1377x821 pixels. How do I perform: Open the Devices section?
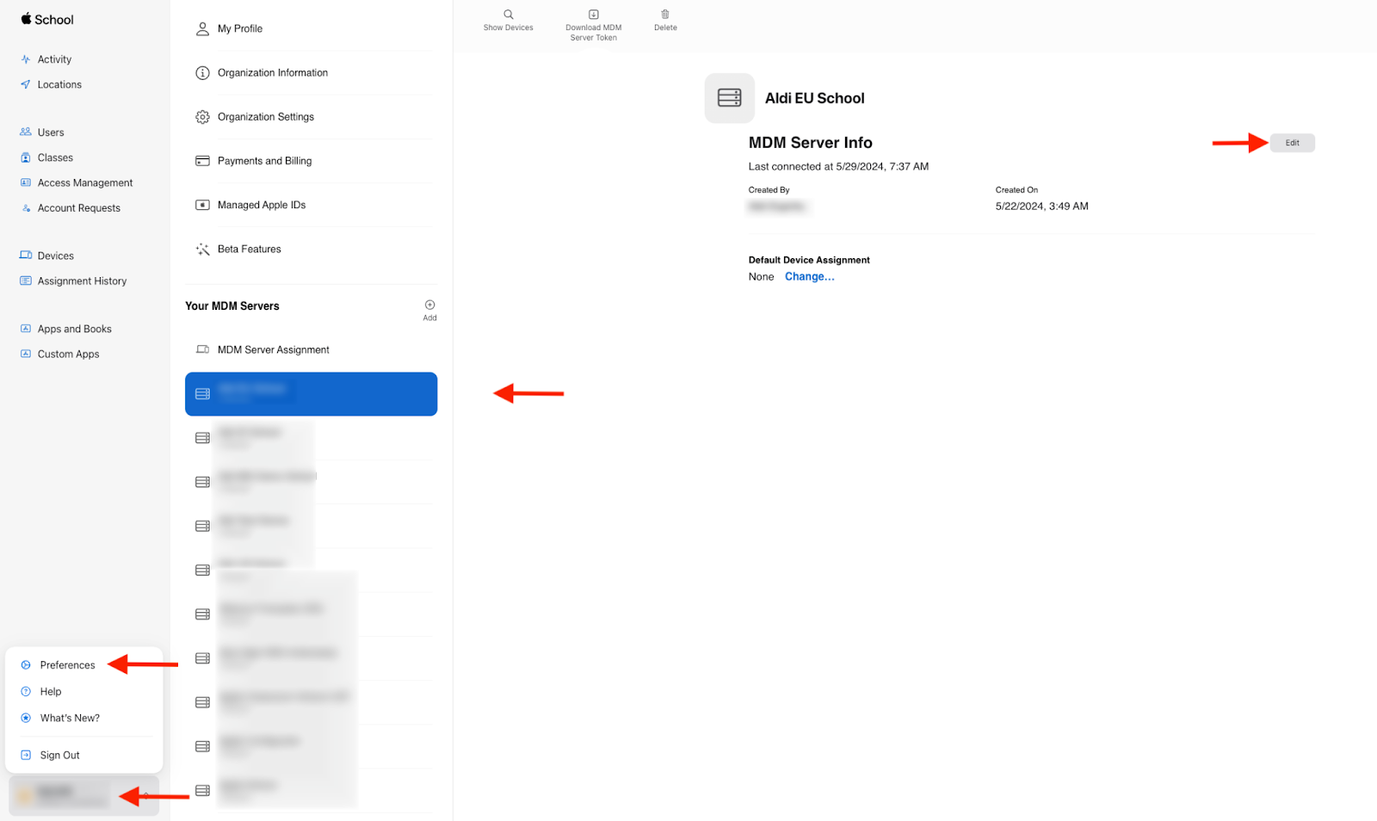pyautogui.click(x=55, y=256)
